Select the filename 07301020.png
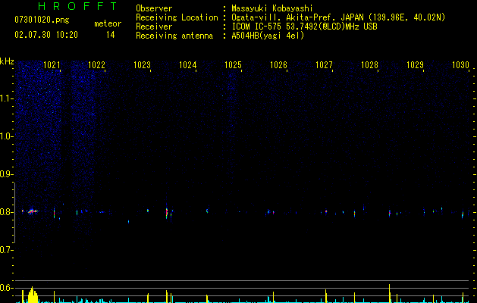Image resolution: width=477 pixels, height=303 pixels. (42, 20)
